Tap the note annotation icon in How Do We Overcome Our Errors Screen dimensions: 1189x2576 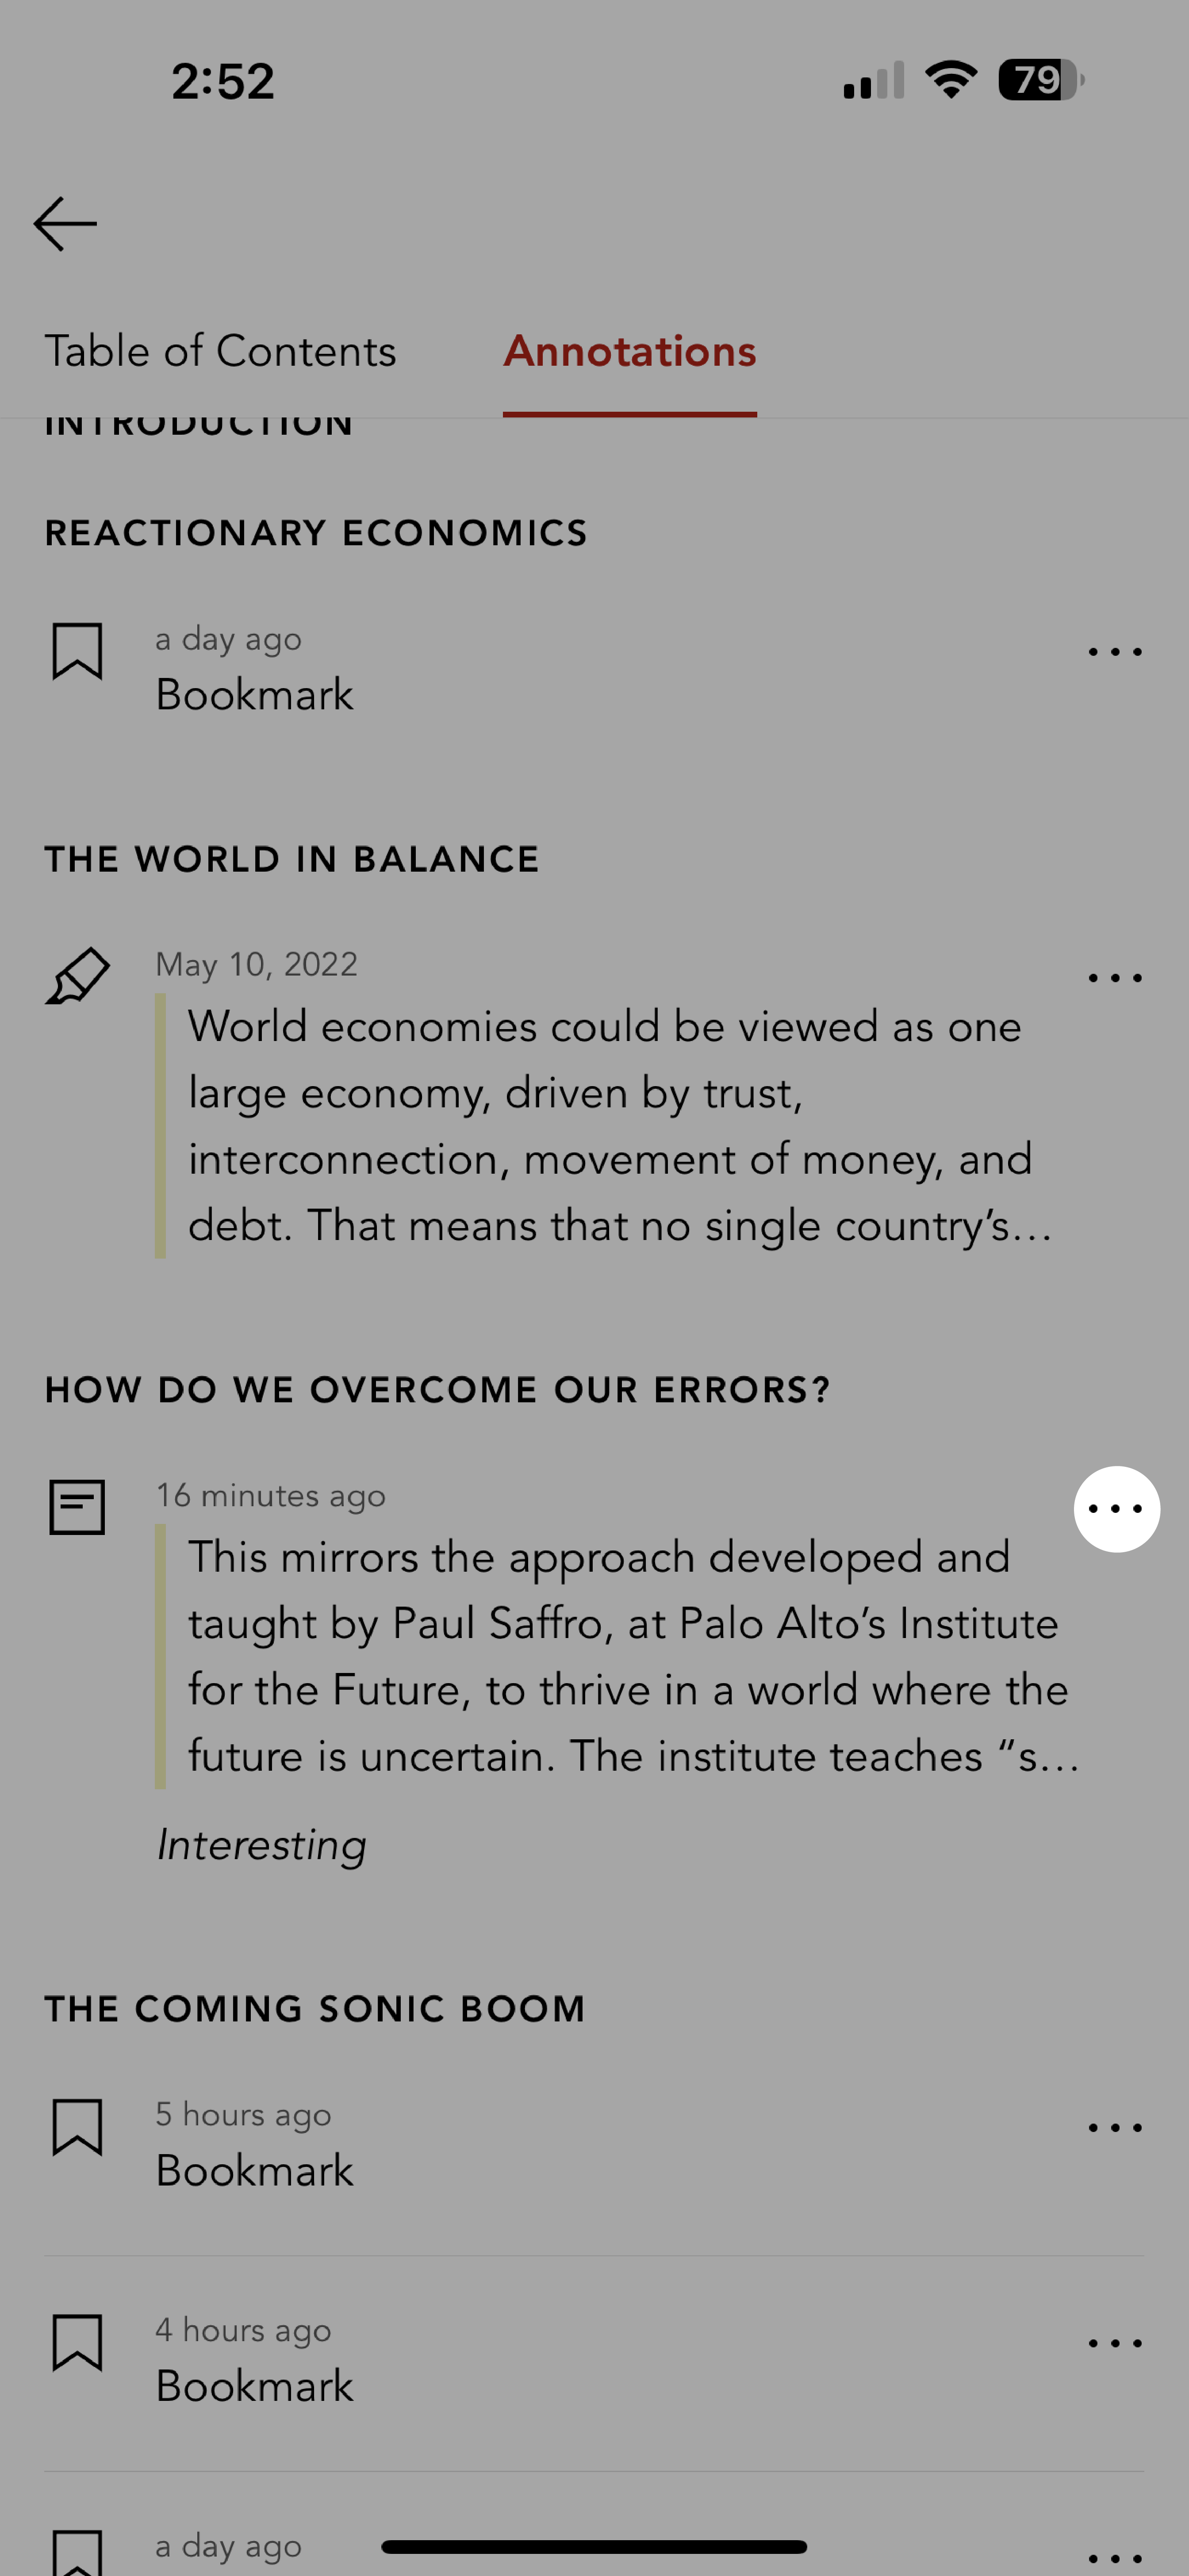pos(77,1507)
